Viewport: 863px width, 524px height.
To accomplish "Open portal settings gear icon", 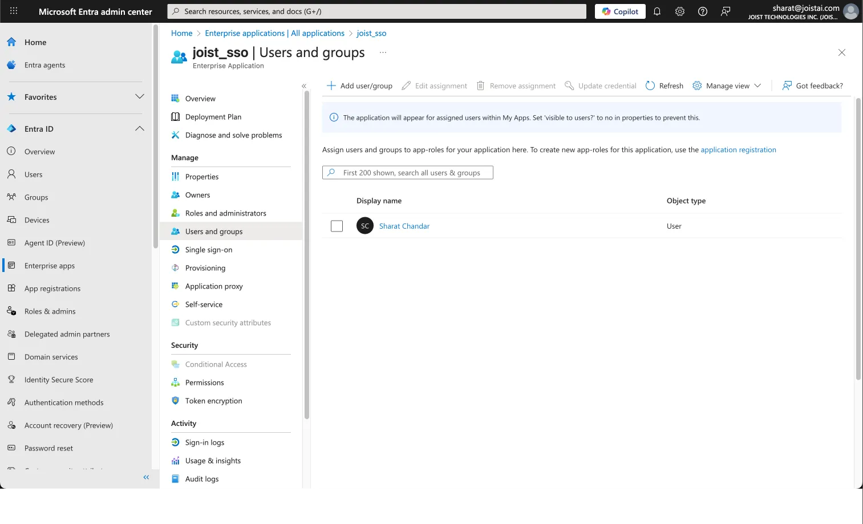I will point(680,11).
